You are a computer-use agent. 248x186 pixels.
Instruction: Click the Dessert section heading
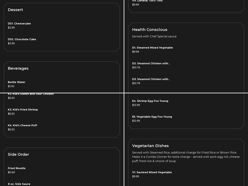tap(15, 10)
